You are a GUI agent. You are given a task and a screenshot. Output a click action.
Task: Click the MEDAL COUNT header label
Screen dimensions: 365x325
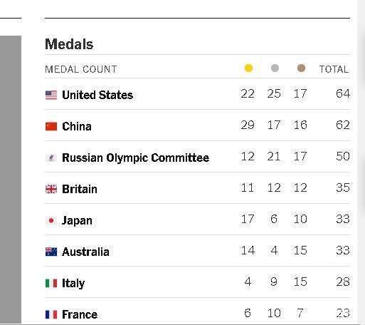tap(81, 69)
